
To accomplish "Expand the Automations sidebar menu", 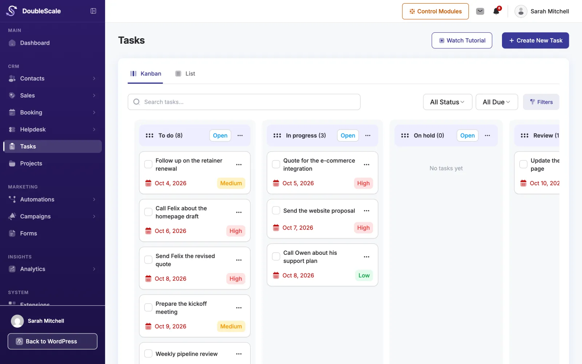I will click(x=52, y=199).
